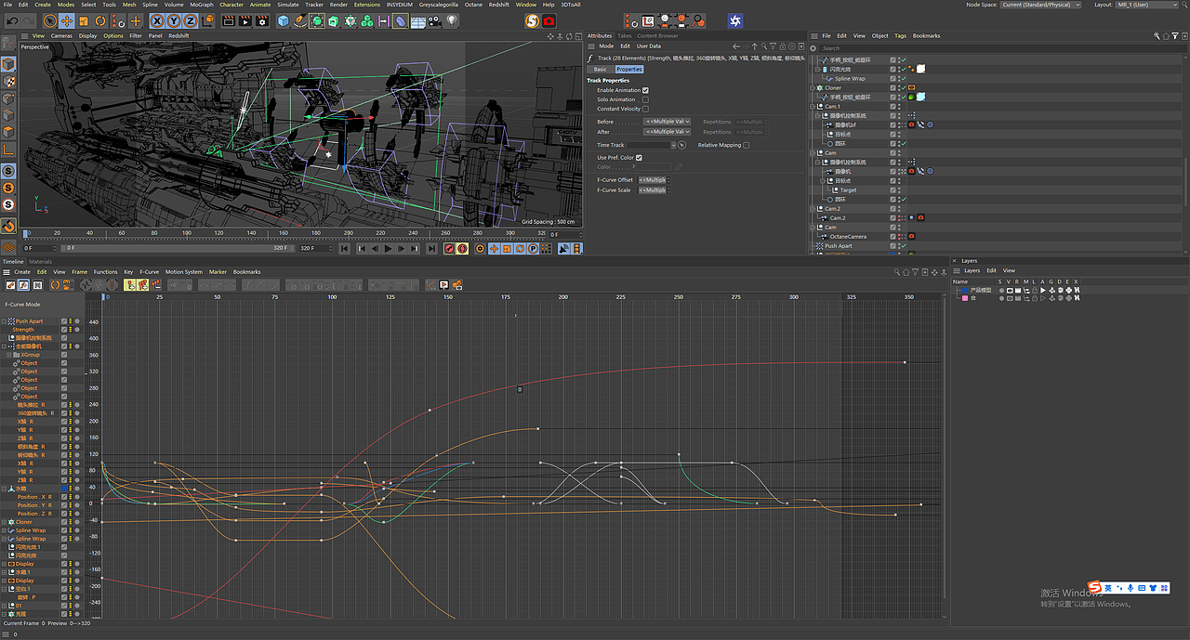Image resolution: width=1190 pixels, height=640 pixels.
Task: Open the Simulate menu
Action: 288,5
